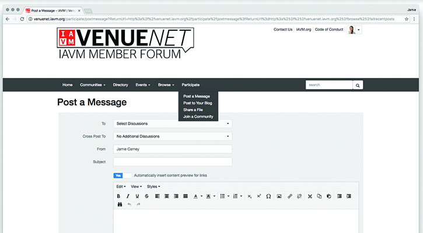Go to the Home navigation item
Screen dimensions: 423x233
pos(68,85)
